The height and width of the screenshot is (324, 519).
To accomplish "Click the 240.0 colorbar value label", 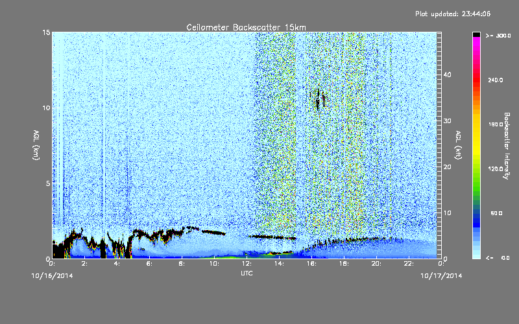I will click(496, 80).
